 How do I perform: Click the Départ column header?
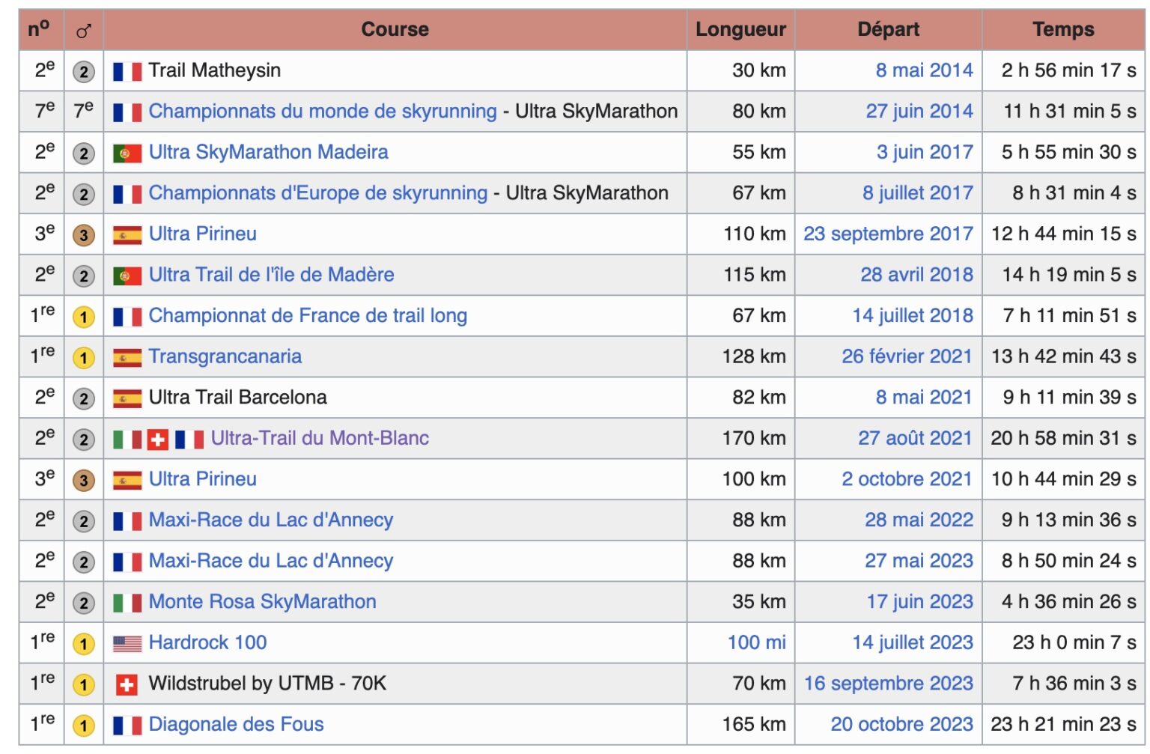coord(889,30)
